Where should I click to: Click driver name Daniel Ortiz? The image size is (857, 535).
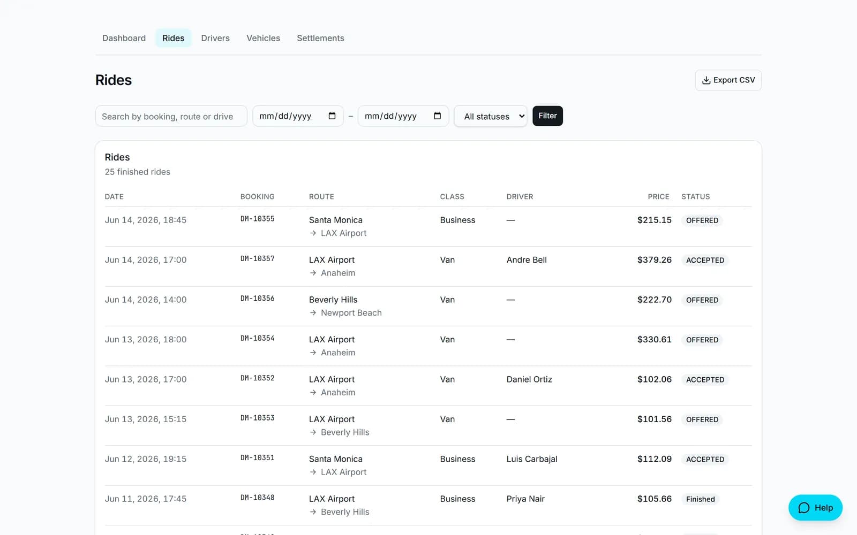529,379
